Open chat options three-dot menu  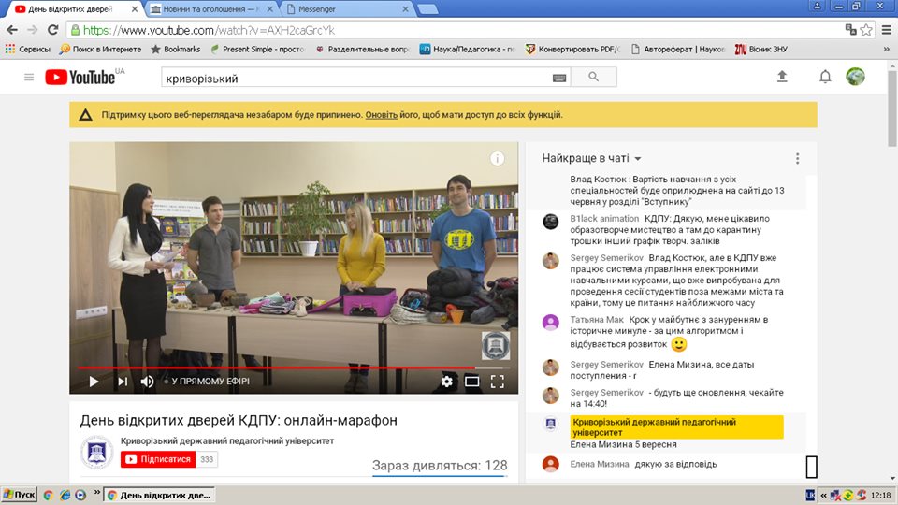point(797,159)
